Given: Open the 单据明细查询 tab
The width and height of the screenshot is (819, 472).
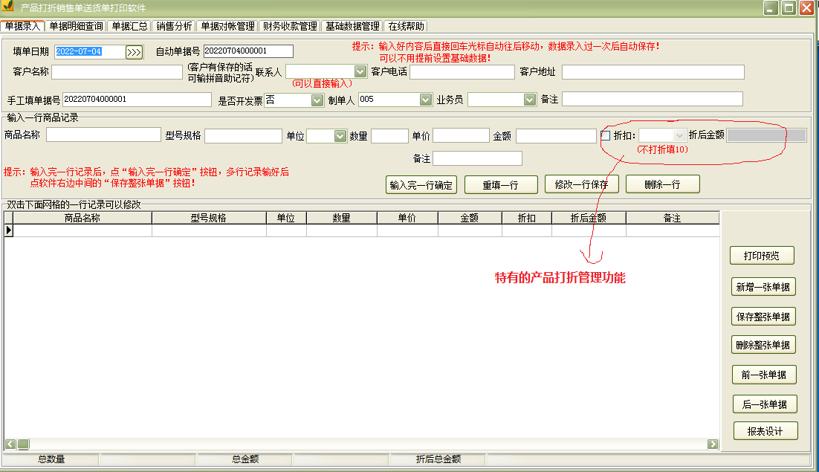Looking at the screenshot, I should click(77, 26).
